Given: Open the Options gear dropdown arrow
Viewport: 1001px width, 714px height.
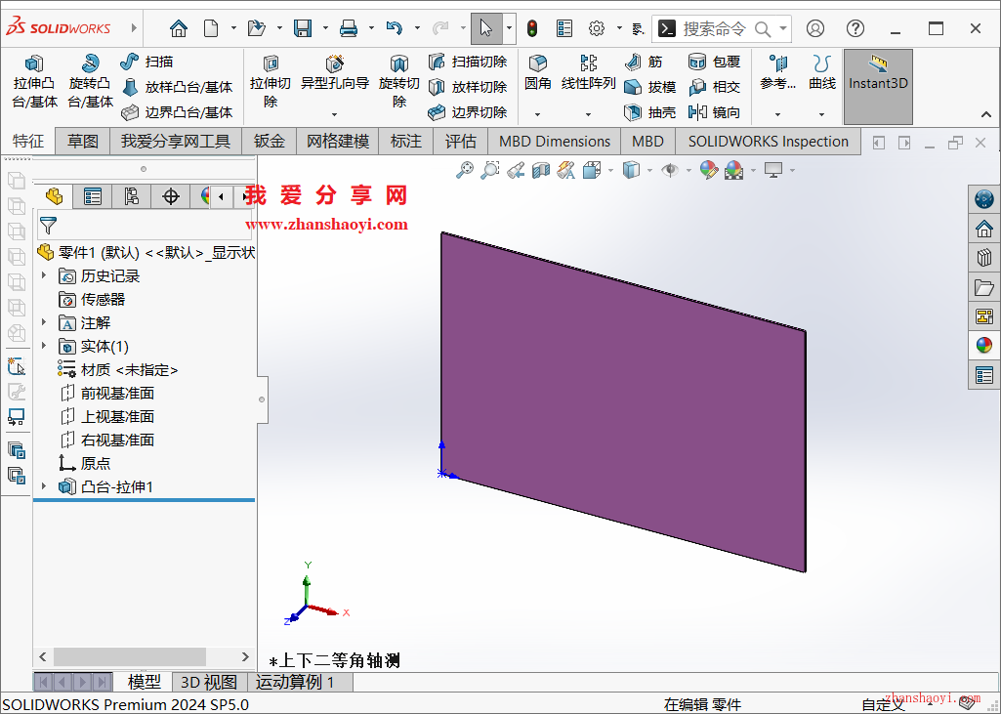Looking at the screenshot, I should (619, 28).
